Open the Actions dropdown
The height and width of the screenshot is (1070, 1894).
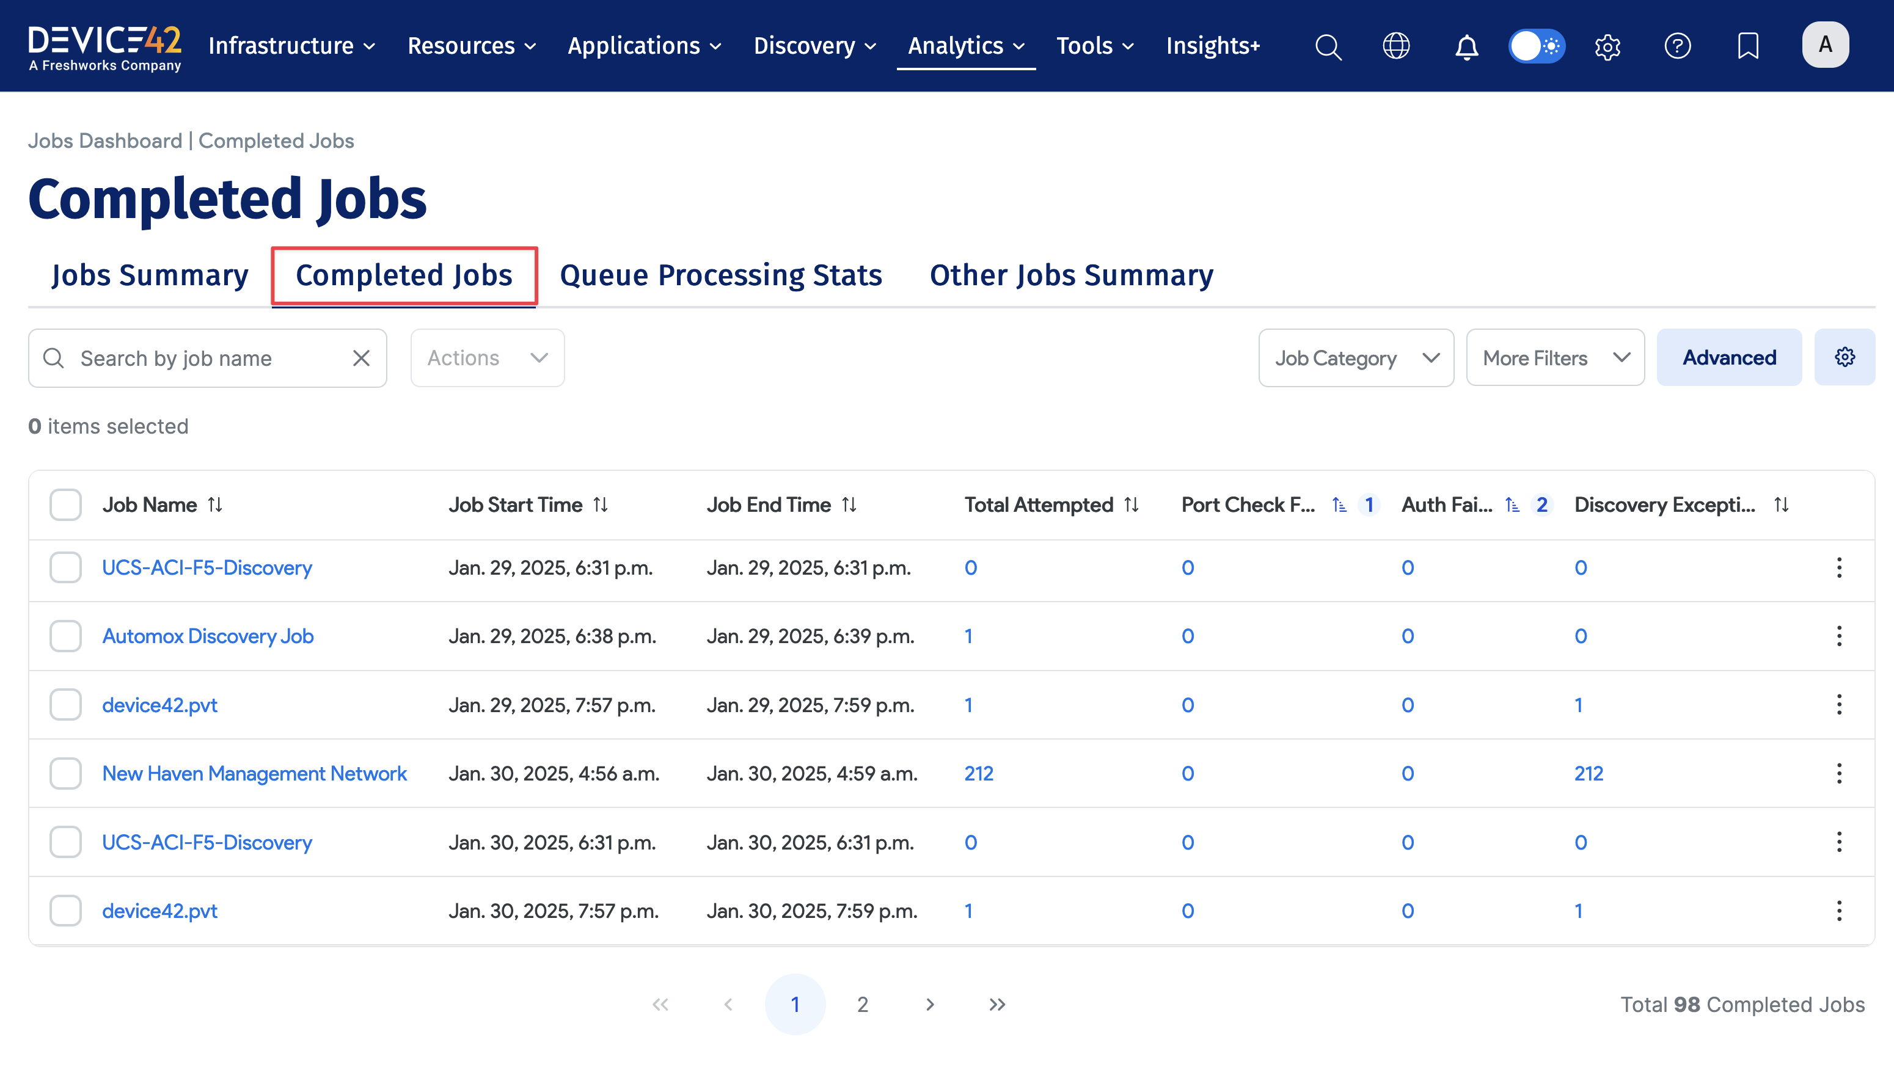488,358
